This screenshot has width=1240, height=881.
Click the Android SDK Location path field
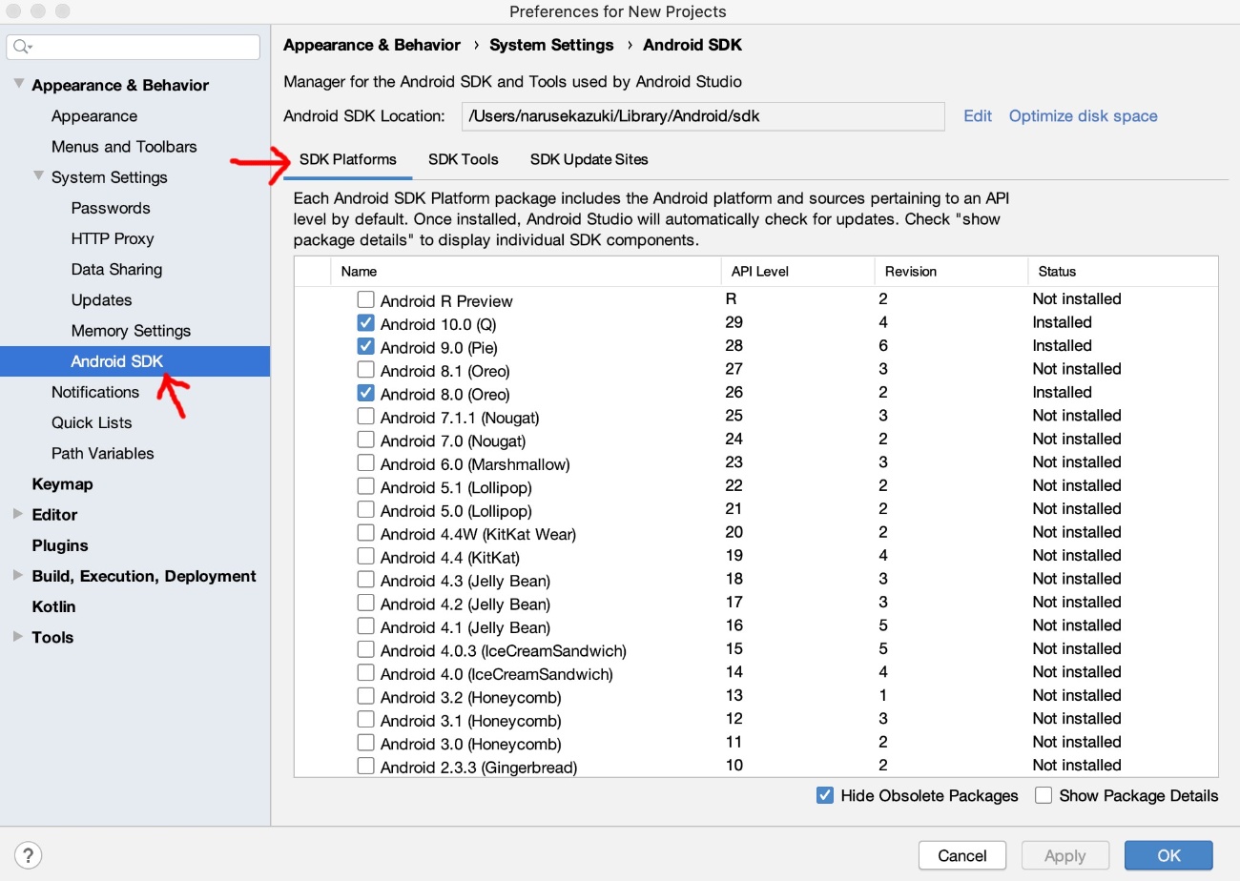[703, 116]
